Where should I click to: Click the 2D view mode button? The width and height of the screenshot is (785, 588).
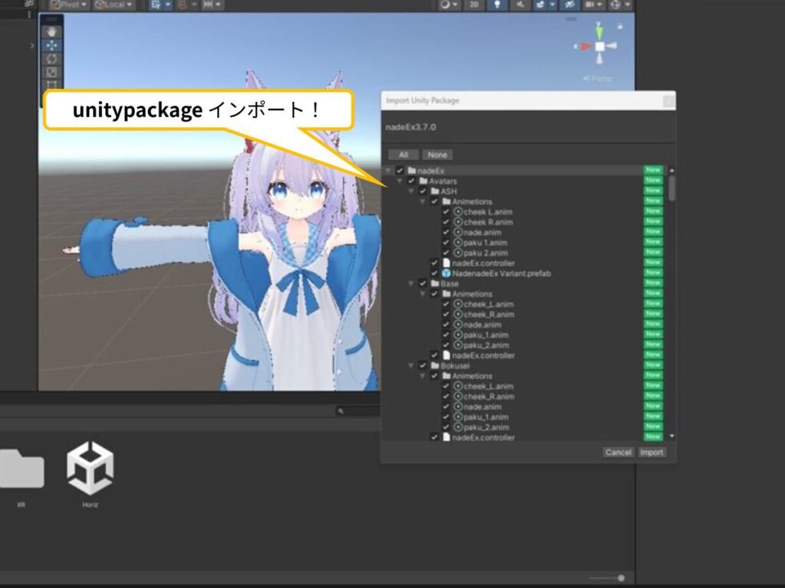[x=476, y=5]
